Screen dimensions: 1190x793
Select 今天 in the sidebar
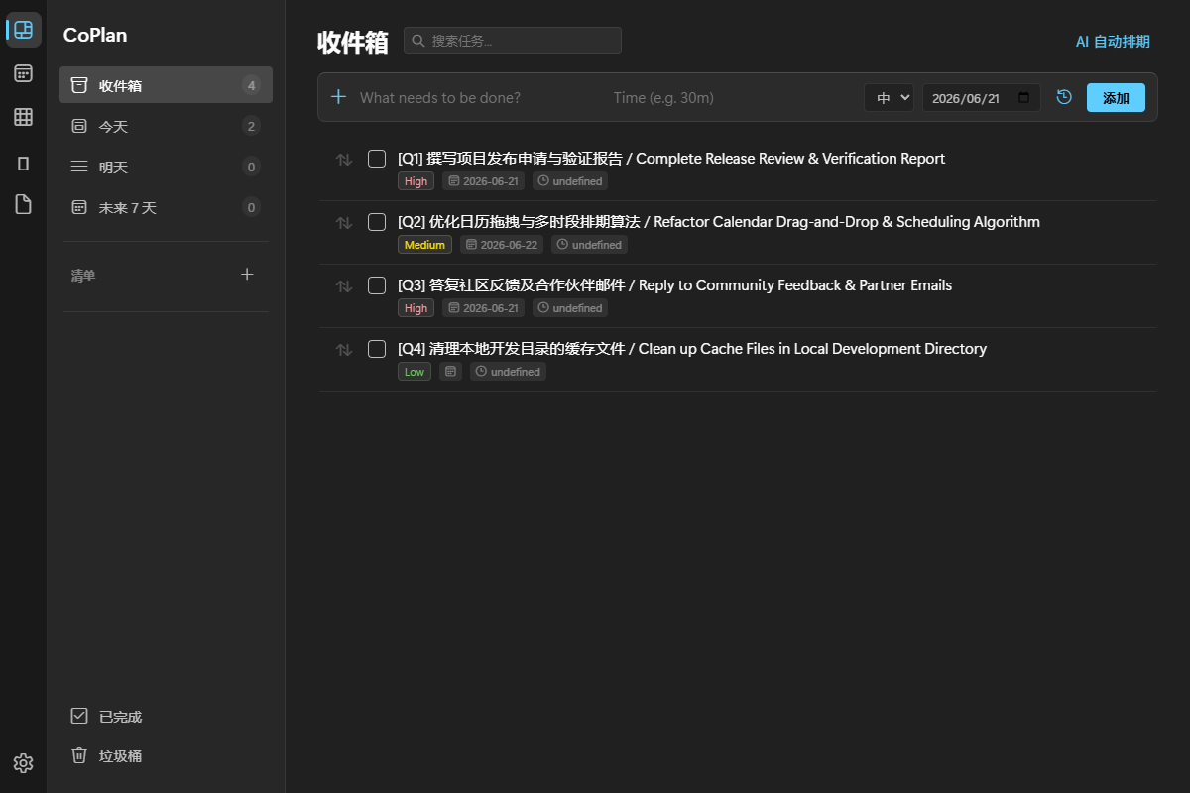pyautogui.click(x=166, y=126)
